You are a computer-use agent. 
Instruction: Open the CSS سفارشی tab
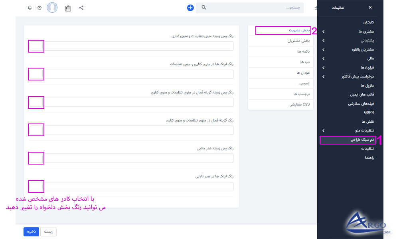pyautogui.click(x=280, y=104)
